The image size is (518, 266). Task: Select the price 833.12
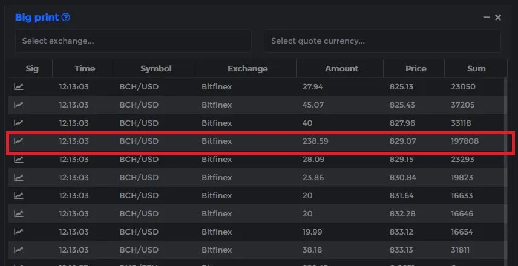[x=401, y=232]
